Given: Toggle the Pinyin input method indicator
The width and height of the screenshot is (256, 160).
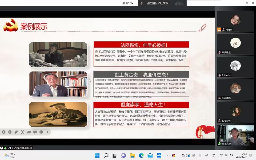Looking at the screenshot, I should tap(214, 155).
